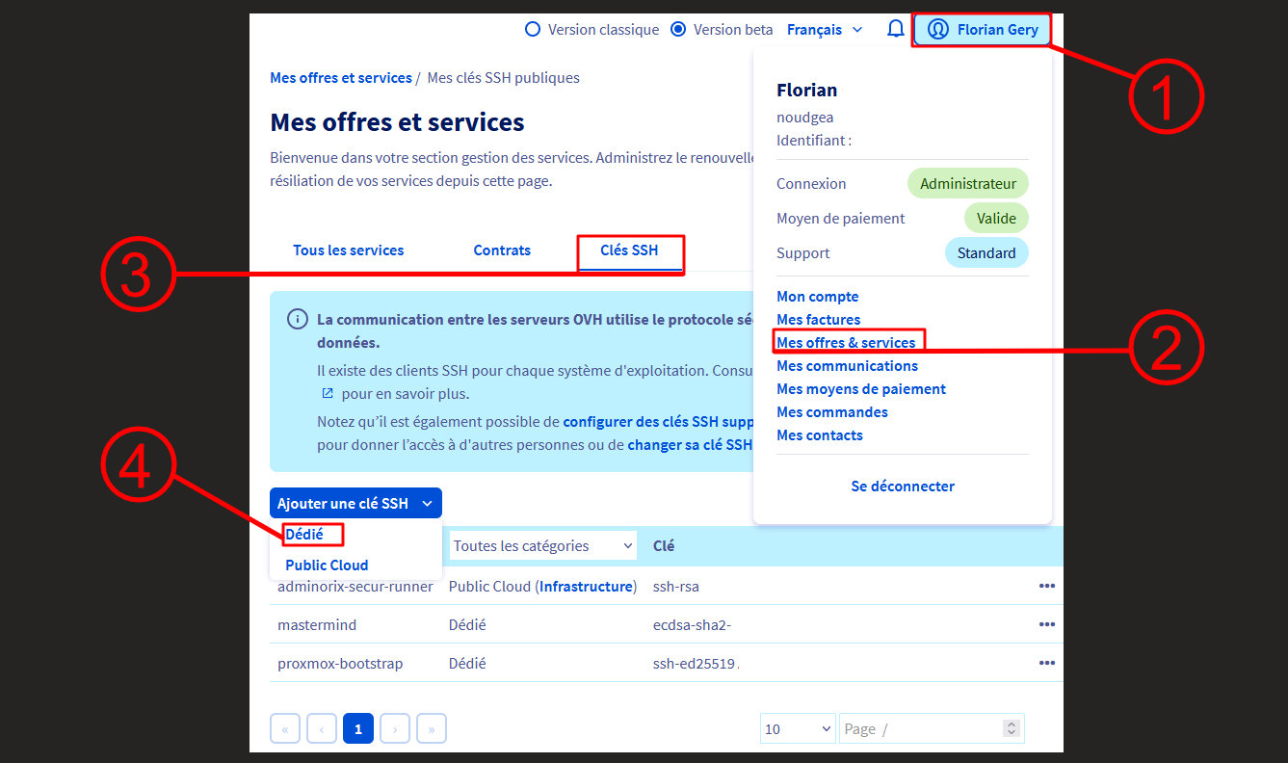Screen dimensions: 1288x763
Task: Jump to last page with double-arrow icon
Action: 431,728
